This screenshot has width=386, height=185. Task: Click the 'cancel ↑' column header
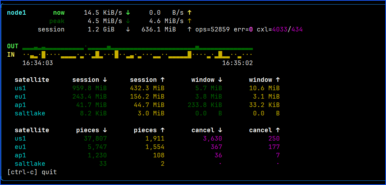(264, 130)
